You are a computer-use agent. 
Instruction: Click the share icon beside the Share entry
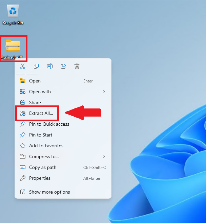(23, 102)
